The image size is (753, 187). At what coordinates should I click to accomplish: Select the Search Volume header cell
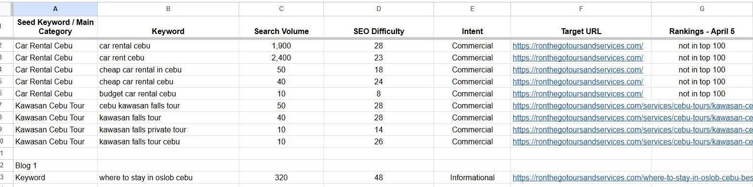(x=281, y=27)
